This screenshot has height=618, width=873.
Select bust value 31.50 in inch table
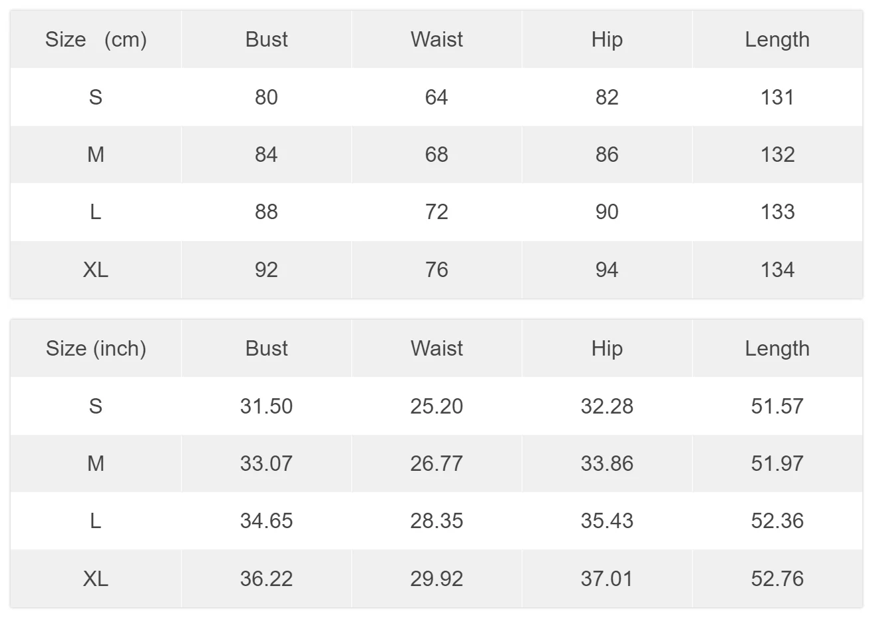266,406
